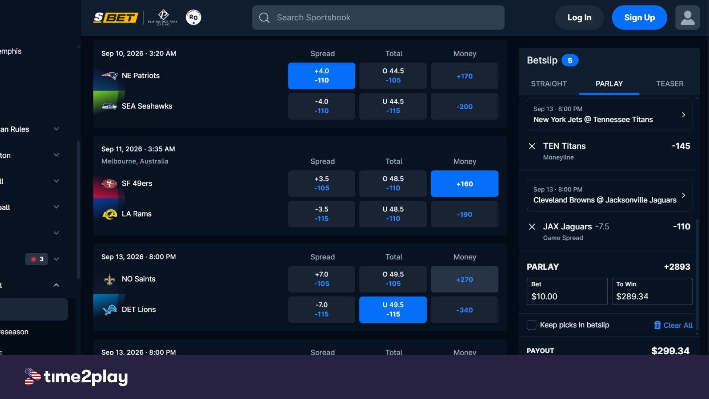The width and height of the screenshot is (709, 399).
Task: Remove TEN Titans pick with X
Action: 532,146
